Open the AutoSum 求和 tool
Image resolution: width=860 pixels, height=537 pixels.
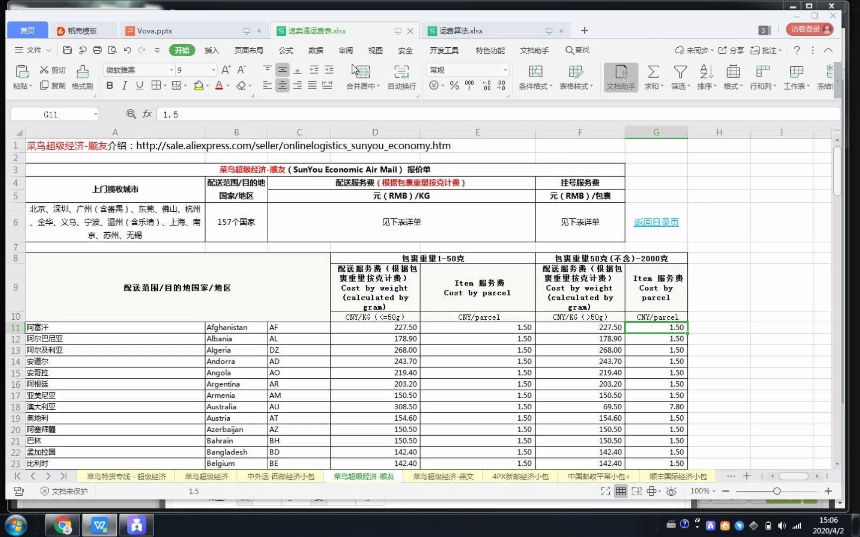click(653, 77)
